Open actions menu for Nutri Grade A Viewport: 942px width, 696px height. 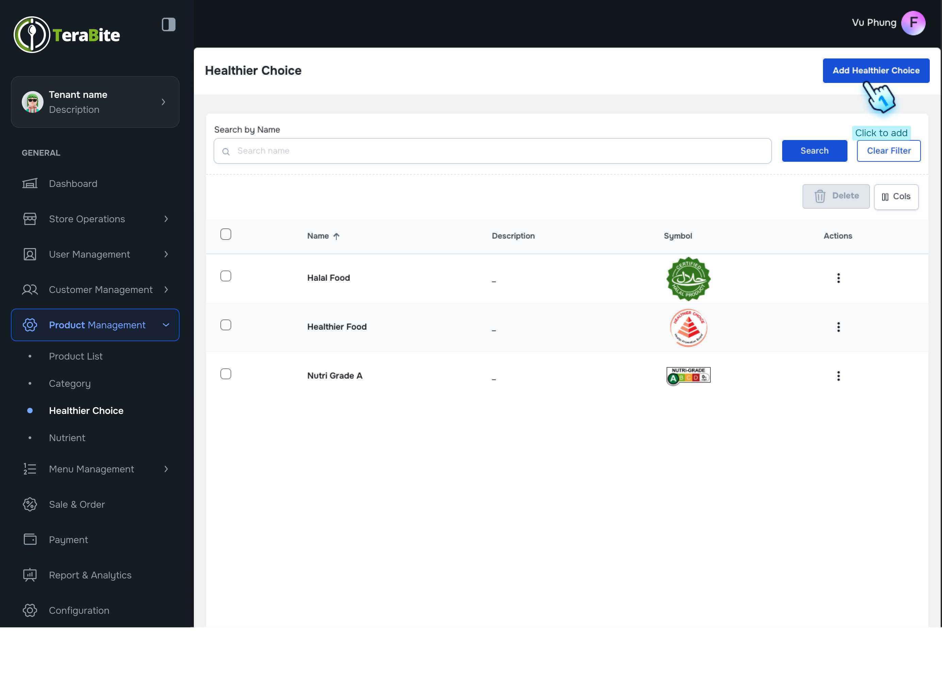(838, 376)
